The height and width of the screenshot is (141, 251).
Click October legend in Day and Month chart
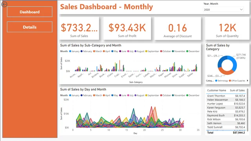[x=166, y=96]
